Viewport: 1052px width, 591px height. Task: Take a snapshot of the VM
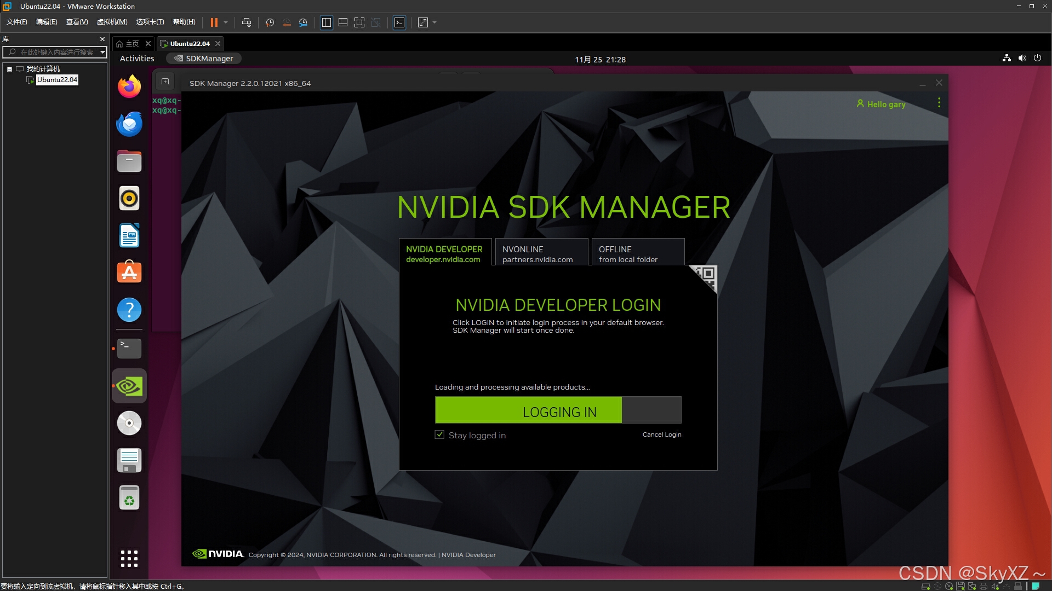270,22
